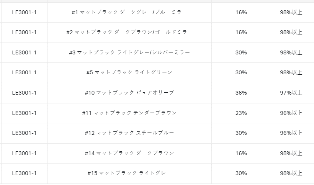
Task: Click the 36% value in the #10 row
Action: pyautogui.click(x=241, y=93)
